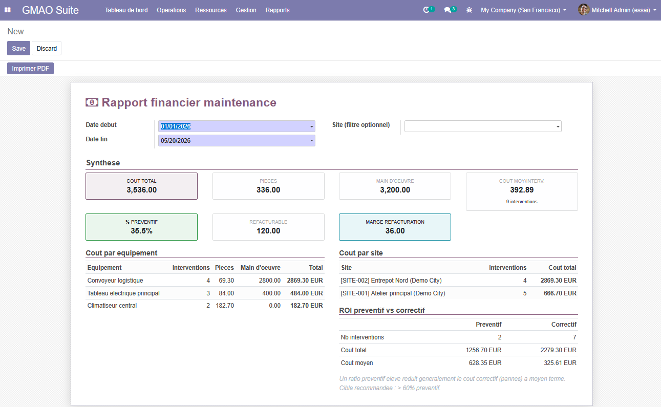The image size is (661, 407).
Task: Click Cout par equipement heading
Action: point(121,253)
